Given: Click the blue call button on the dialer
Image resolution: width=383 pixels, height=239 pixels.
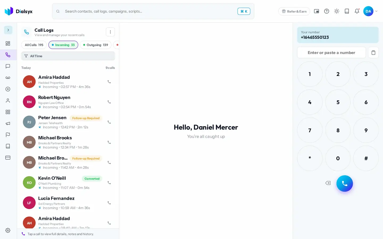Looking at the screenshot, I should [x=344, y=183].
